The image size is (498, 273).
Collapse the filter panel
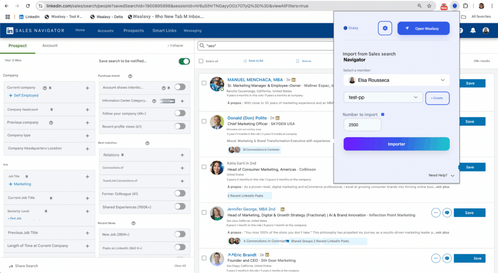click(175, 45)
